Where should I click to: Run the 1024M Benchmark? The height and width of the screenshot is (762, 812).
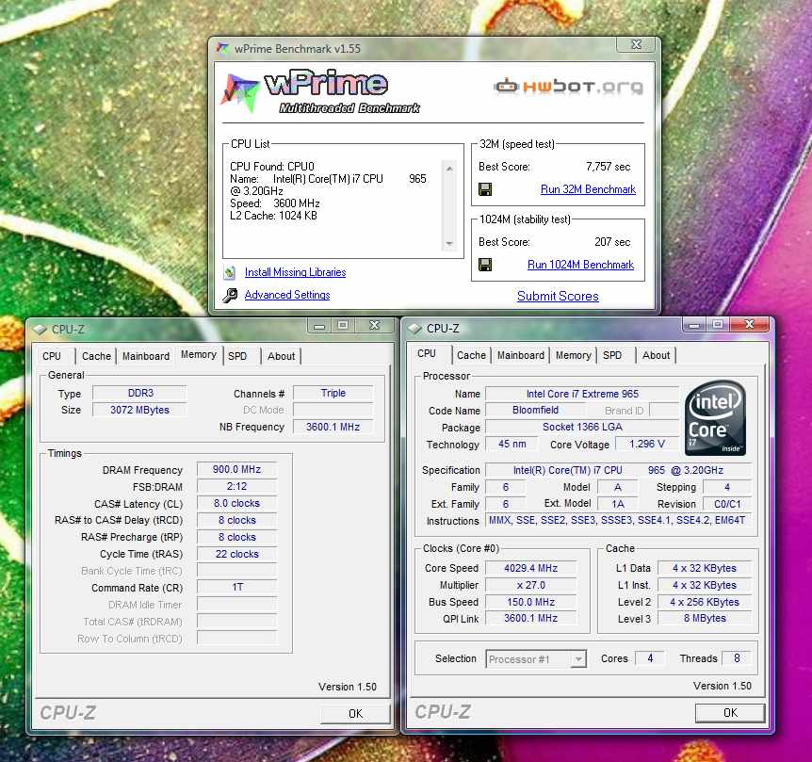coord(580,265)
